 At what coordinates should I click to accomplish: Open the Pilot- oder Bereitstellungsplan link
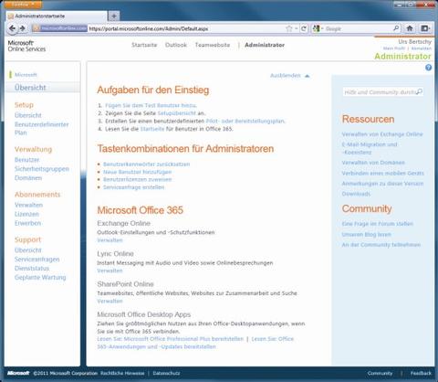coord(245,121)
